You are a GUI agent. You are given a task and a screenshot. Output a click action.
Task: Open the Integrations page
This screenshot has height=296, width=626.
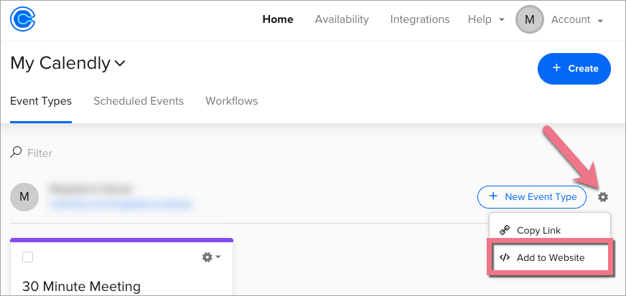point(420,20)
